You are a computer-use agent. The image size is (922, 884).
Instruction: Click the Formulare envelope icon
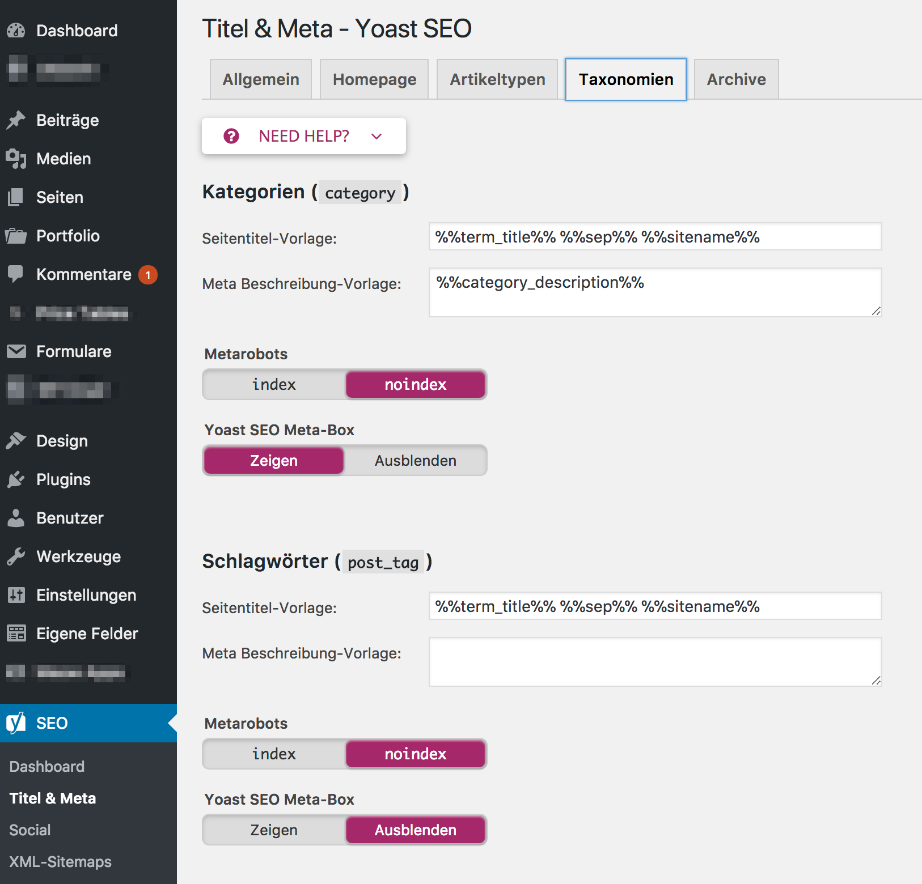[x=16, y=351]
